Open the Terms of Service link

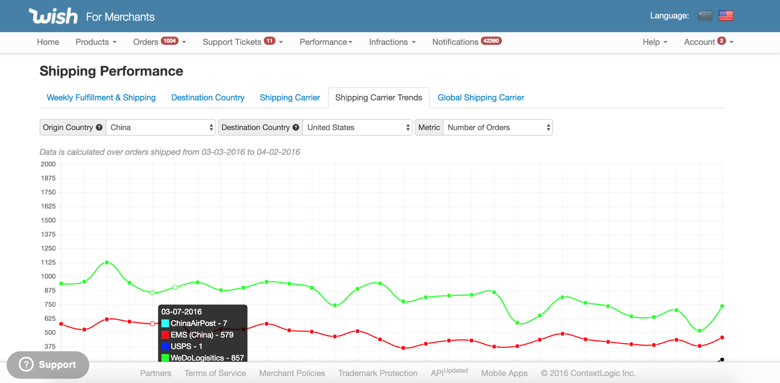pos(215,373)
